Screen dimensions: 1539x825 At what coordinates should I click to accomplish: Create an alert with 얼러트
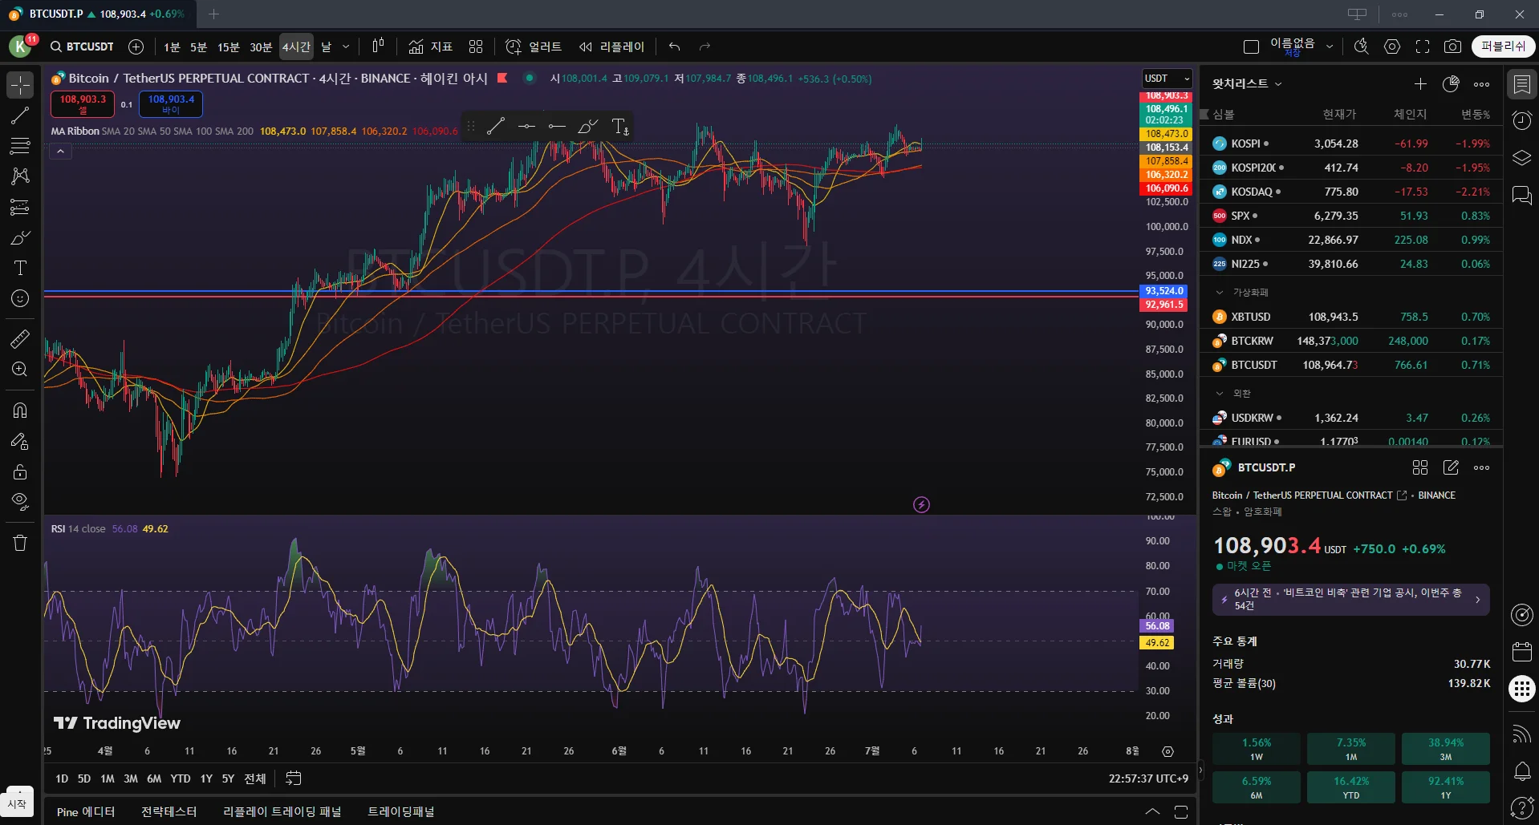coord(534,47)
